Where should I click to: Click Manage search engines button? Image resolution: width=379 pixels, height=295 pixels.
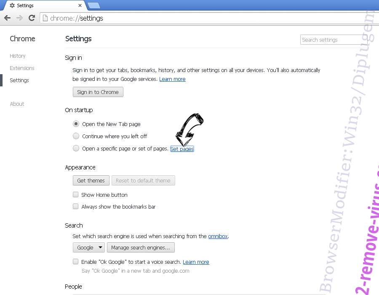[141, 247]
